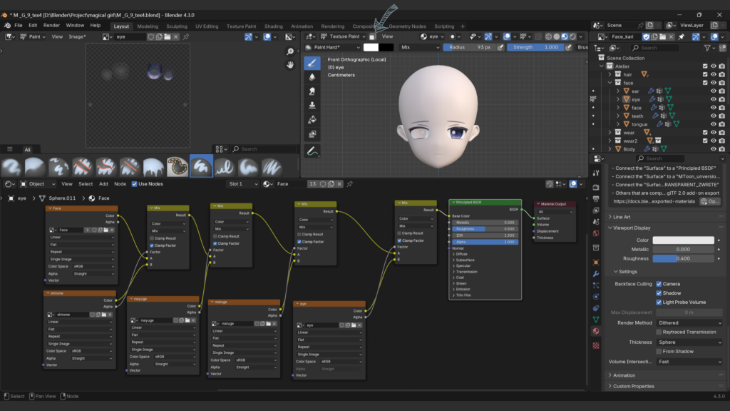Toggle the Use Nodes checkbox
Image resolution: width=730 pixels, height=411 pixels.
133,184
